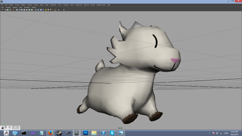Open Skype from the taskbar
Viewport: 242px width, 136px height.
tap(112, 133)
